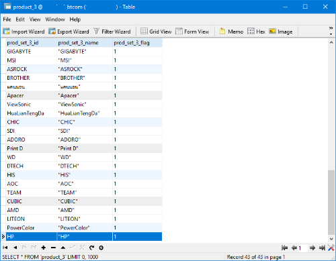The image size is (336, 261).
Task: Cancel changes with the X icon
Action: pos(82,248)
